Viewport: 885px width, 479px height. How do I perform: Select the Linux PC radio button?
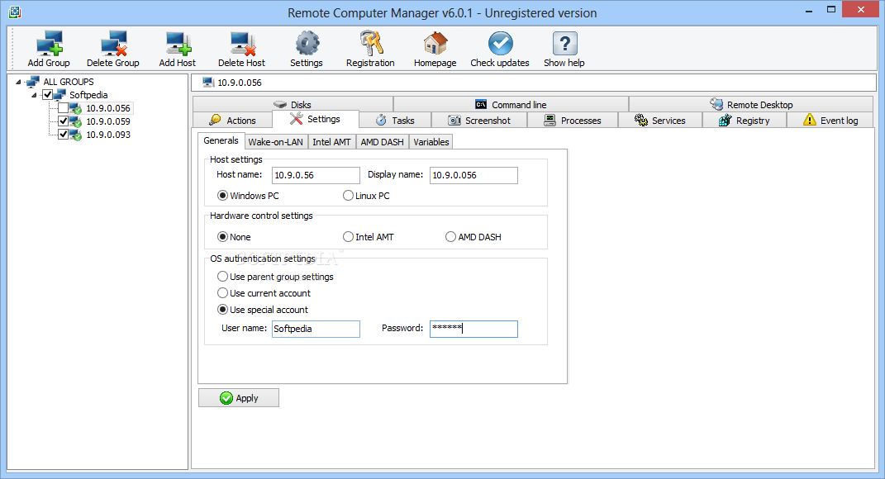(x=348, y=195)
